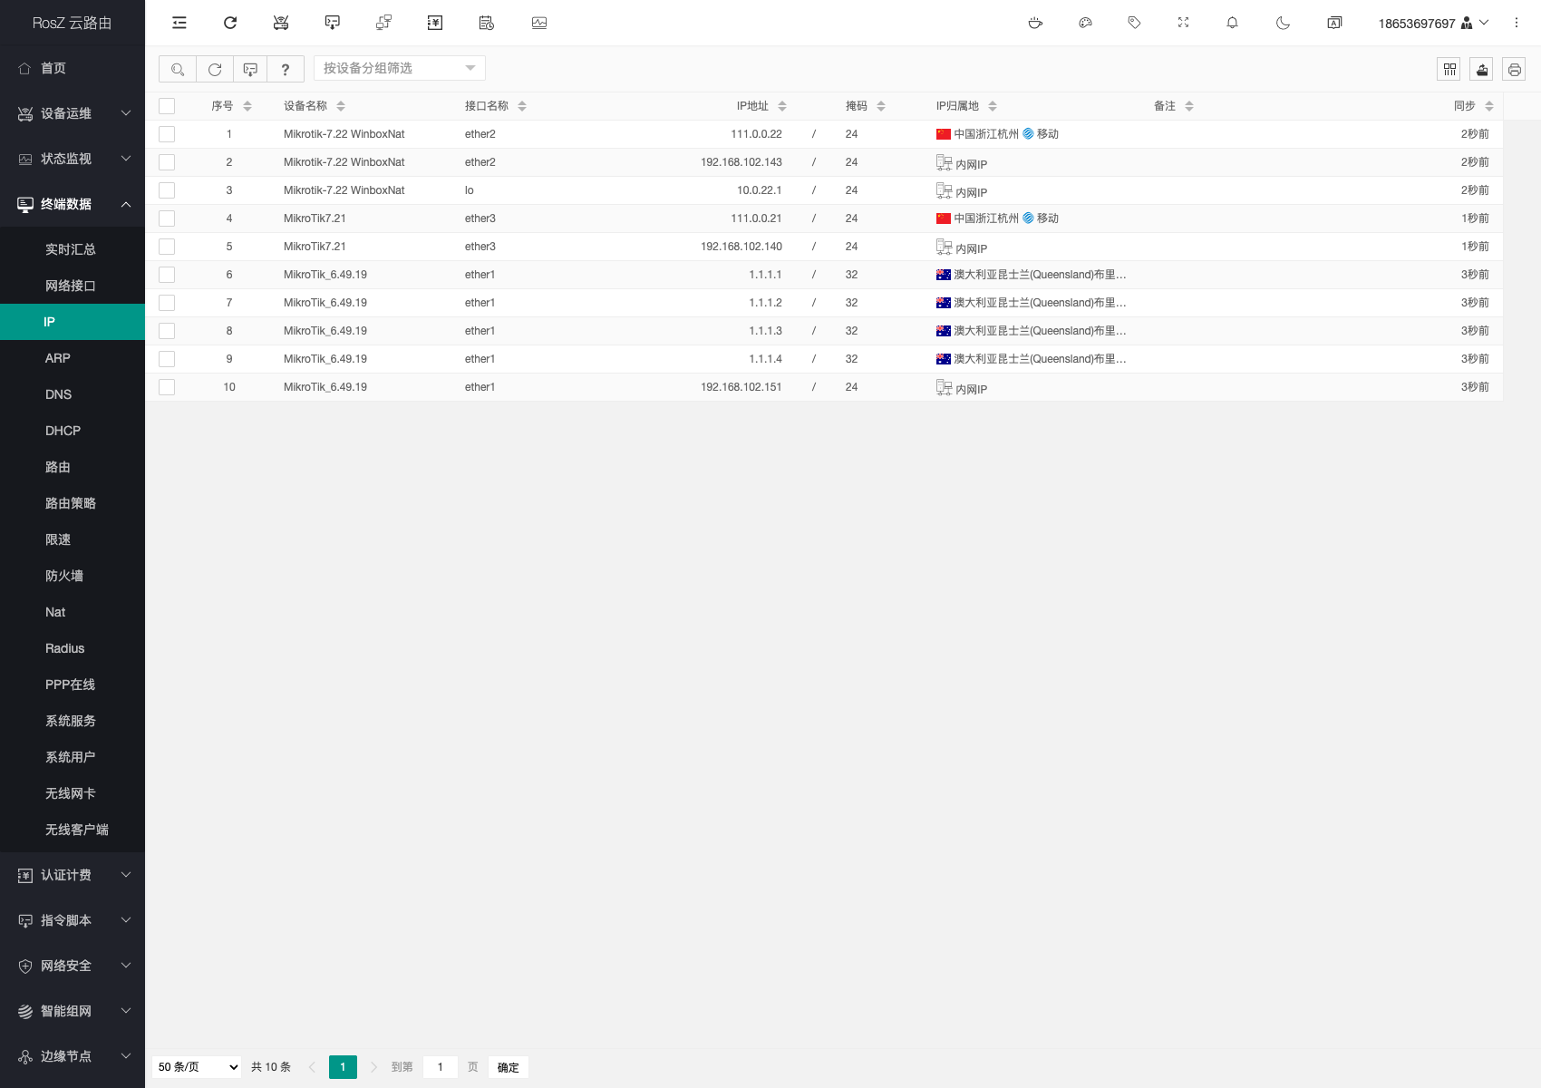
Task: Collapse the sidebar with the menu icon
Action: [x=179, y=23]
